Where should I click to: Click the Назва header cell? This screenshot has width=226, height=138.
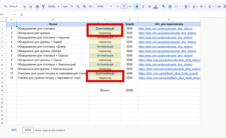coord(53,24)
